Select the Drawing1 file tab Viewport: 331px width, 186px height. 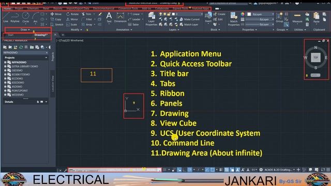41,35
